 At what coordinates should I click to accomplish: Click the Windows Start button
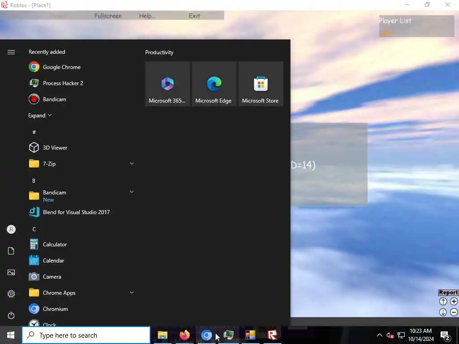coord(11,335)
